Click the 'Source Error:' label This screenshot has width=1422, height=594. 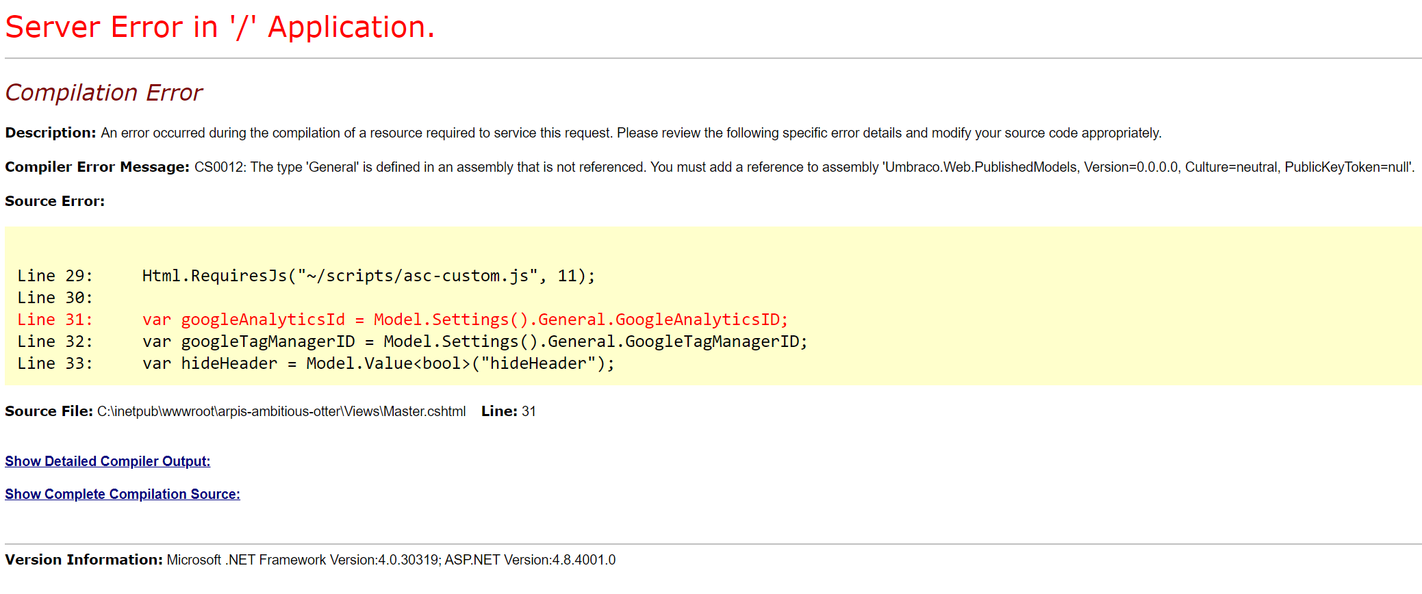pos(55,201)
